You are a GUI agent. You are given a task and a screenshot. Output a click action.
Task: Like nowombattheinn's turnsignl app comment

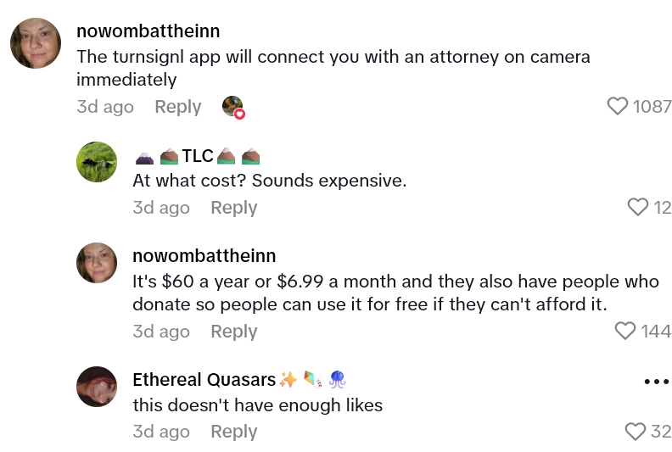click(618, 107)
